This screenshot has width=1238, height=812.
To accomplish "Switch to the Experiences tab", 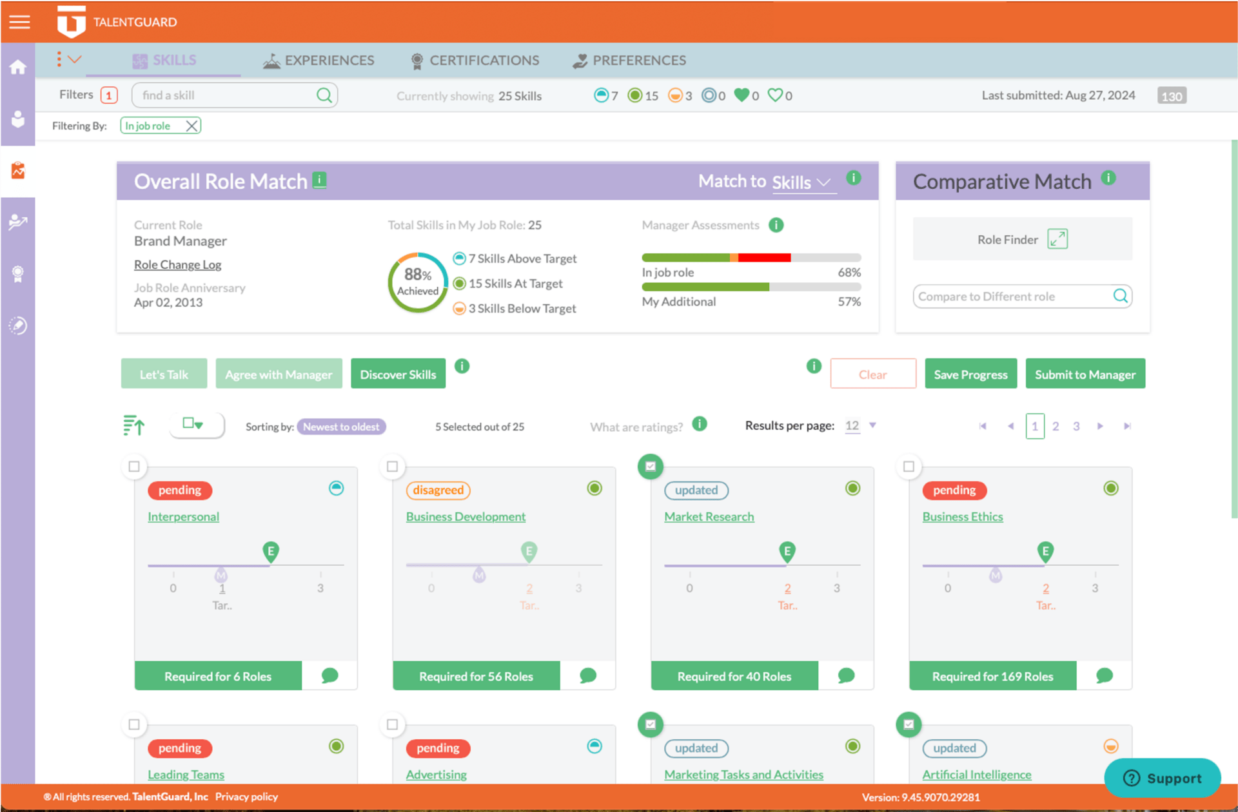I will click(319, 60).
